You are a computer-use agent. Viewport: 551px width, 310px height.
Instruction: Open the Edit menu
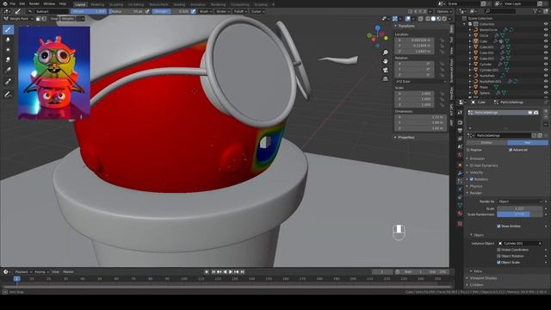(x=22, y=3)
